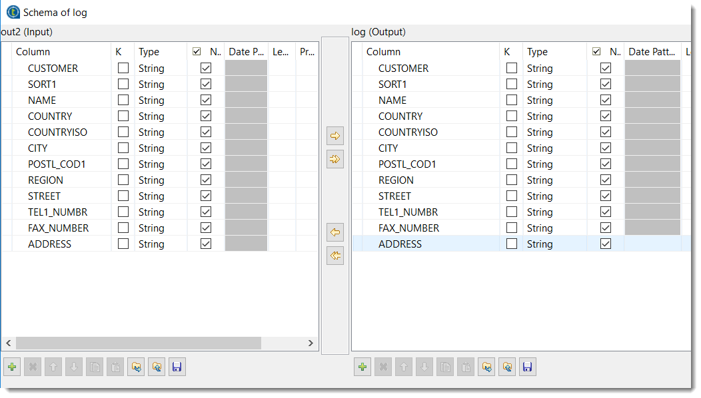Open Type dropdown for POSTL_COD1 in output panel
Viewport: 701px width, 398px height.
point(554,164)
